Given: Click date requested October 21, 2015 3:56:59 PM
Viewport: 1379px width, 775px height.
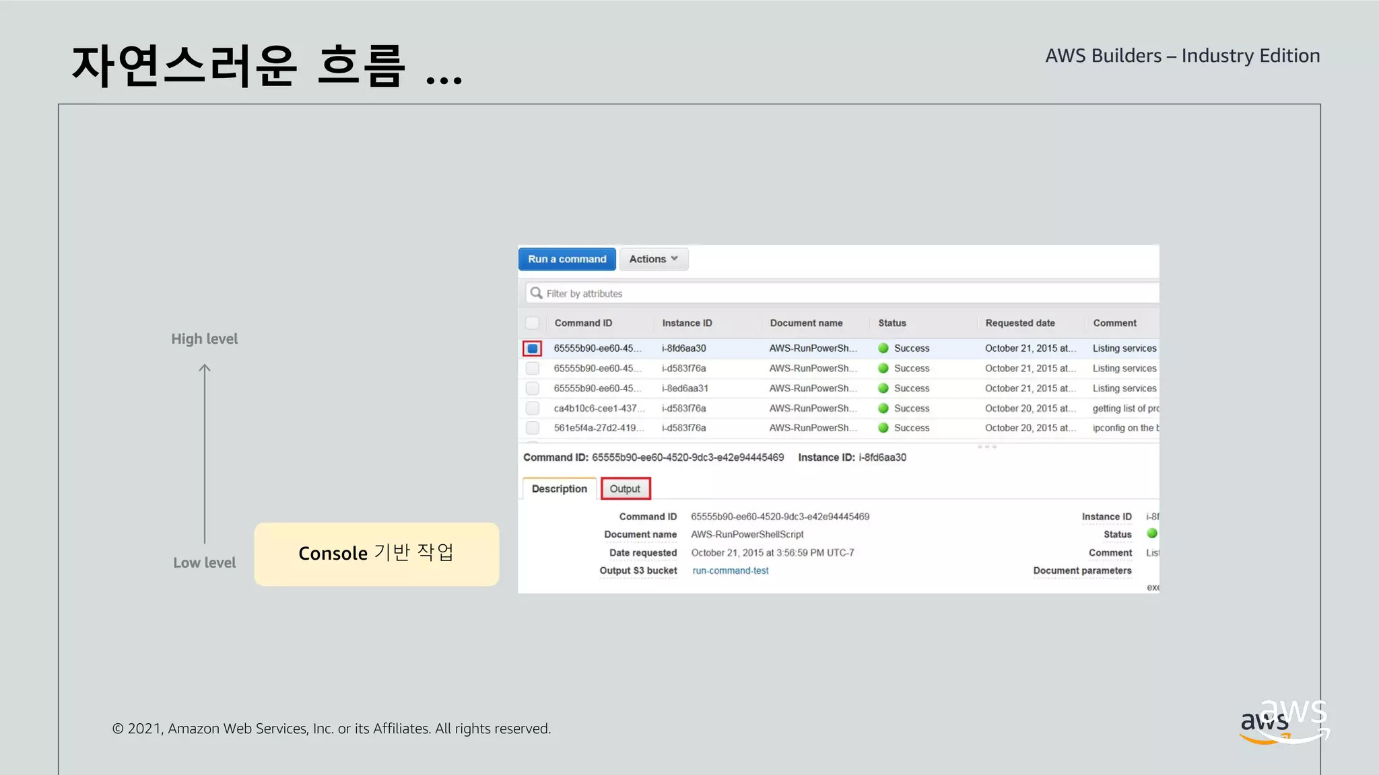Looking at the screenshot, I should coord(772,553).
